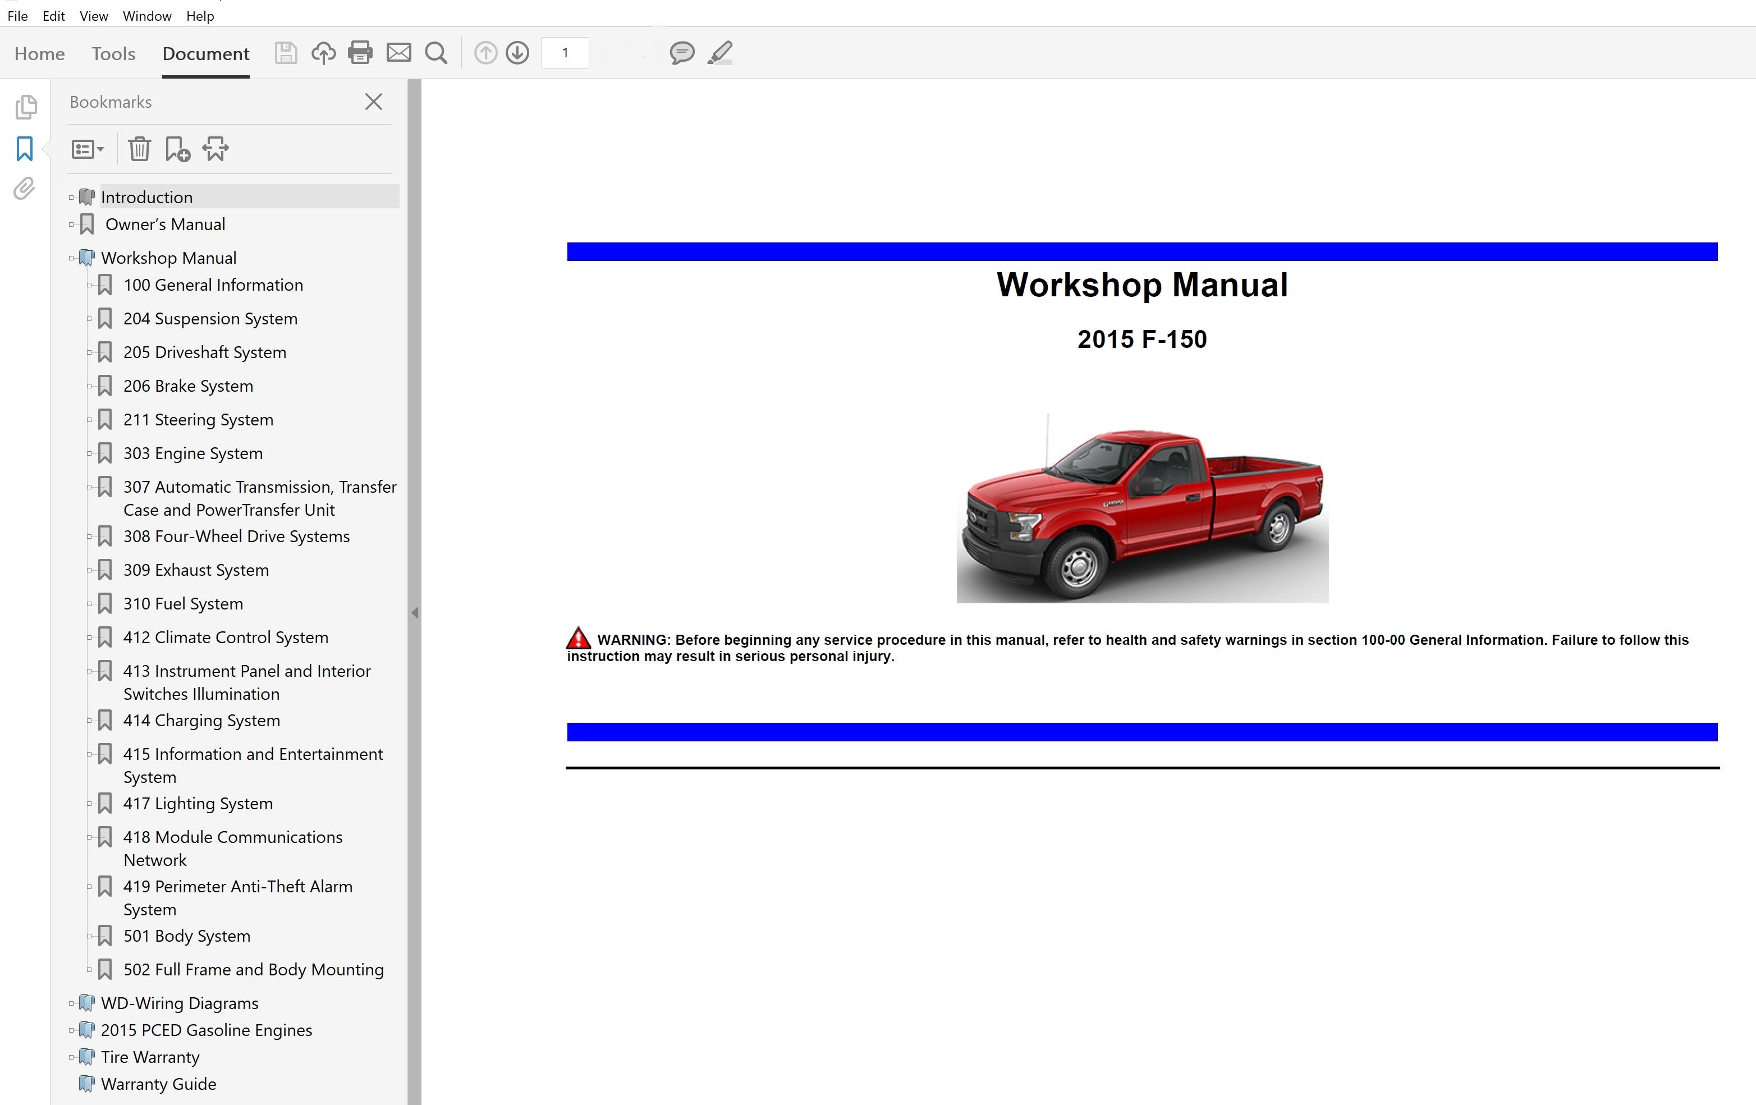Click the comment/speech bubble icon
The image size is (1756, 1105).
click(x=681, y=53)
